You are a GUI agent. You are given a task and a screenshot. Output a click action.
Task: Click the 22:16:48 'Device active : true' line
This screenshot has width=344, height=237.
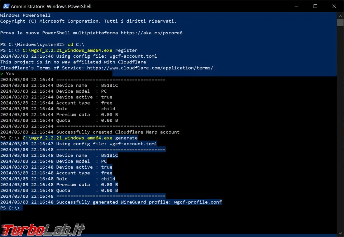coord(56,167)
